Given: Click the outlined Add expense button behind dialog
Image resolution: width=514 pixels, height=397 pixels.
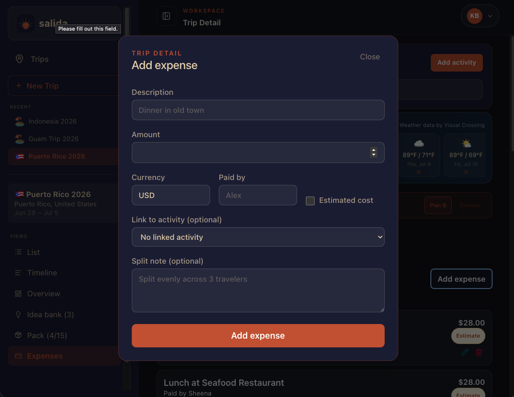Looking at the screenshot, I should point(461,279).
